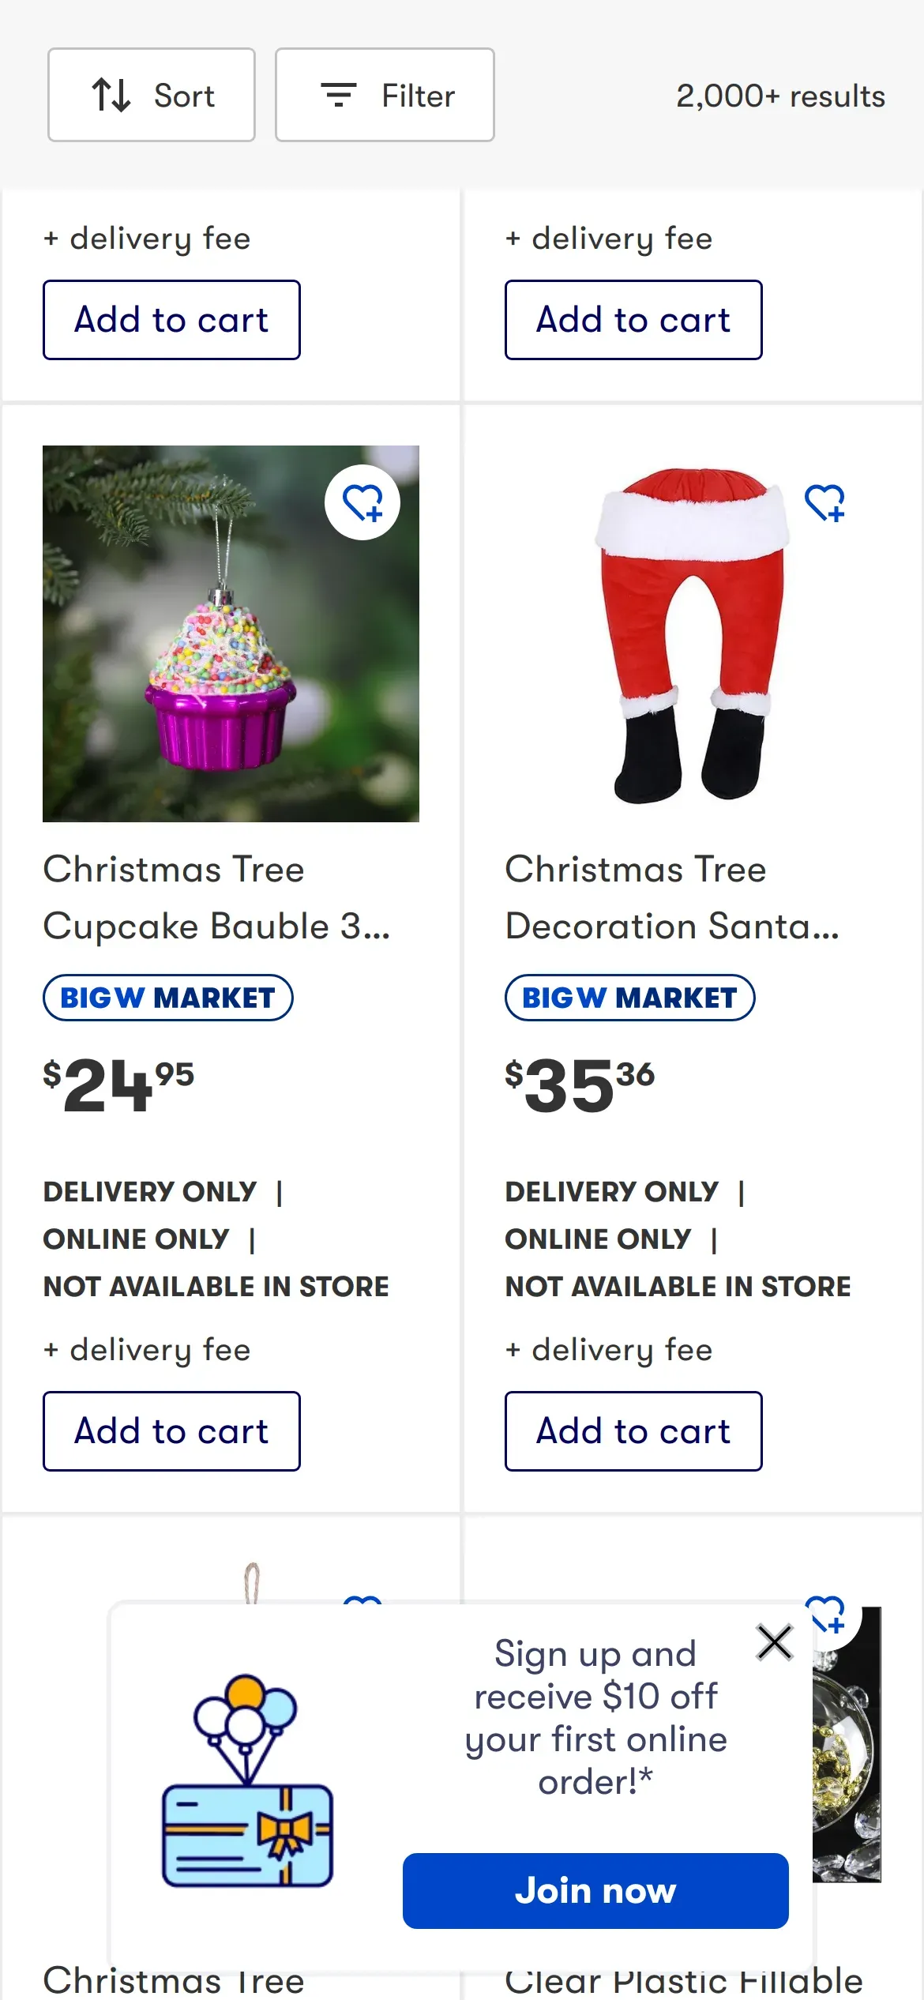The height and width of the screenshot is (2000, 924).
Task: Add Cupcake Bauble to cart
Action: [x=171, y=1430]
